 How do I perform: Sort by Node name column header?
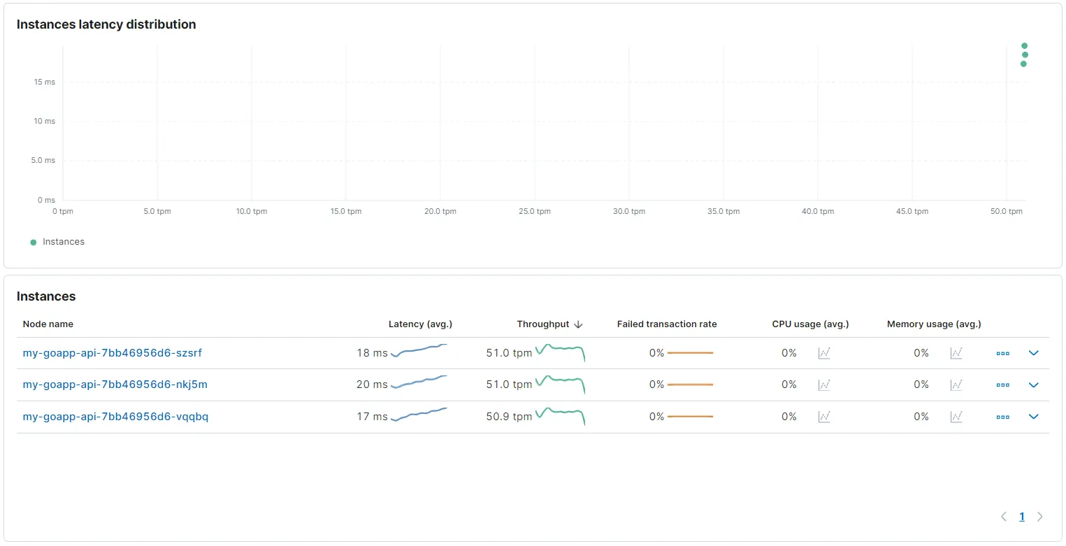point(48,324)
